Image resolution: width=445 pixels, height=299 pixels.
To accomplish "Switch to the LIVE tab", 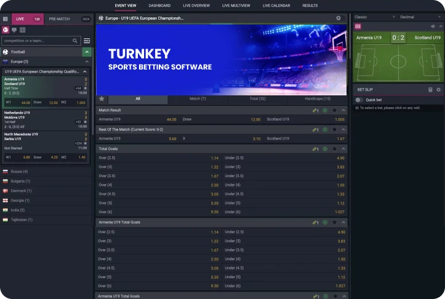I will [x=28, y=19].
